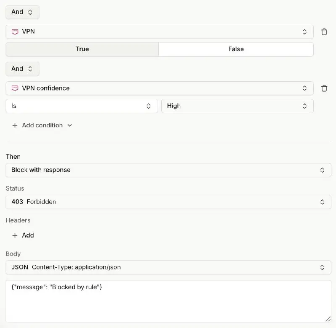Screen dimensions: 336x328
Task: Set VPN condition to False
Action: tap(236, 49)
